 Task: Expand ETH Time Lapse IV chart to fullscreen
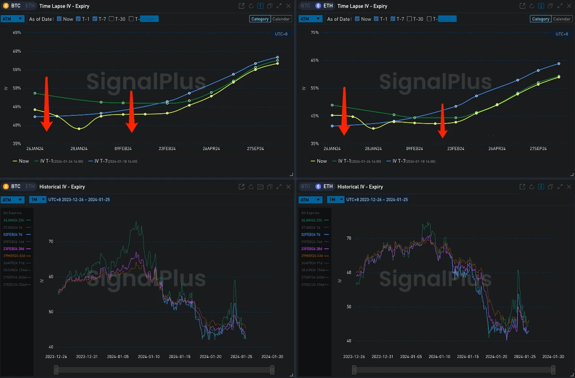560,6
